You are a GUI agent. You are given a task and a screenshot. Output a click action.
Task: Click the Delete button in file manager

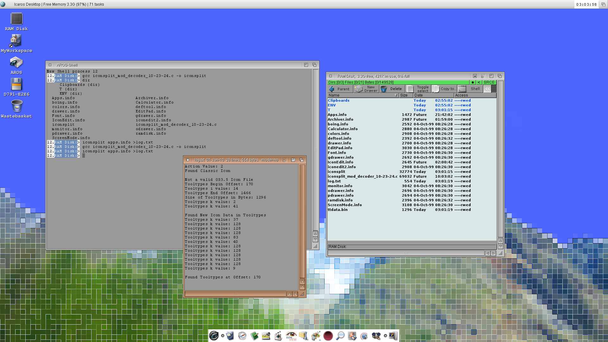392,89
